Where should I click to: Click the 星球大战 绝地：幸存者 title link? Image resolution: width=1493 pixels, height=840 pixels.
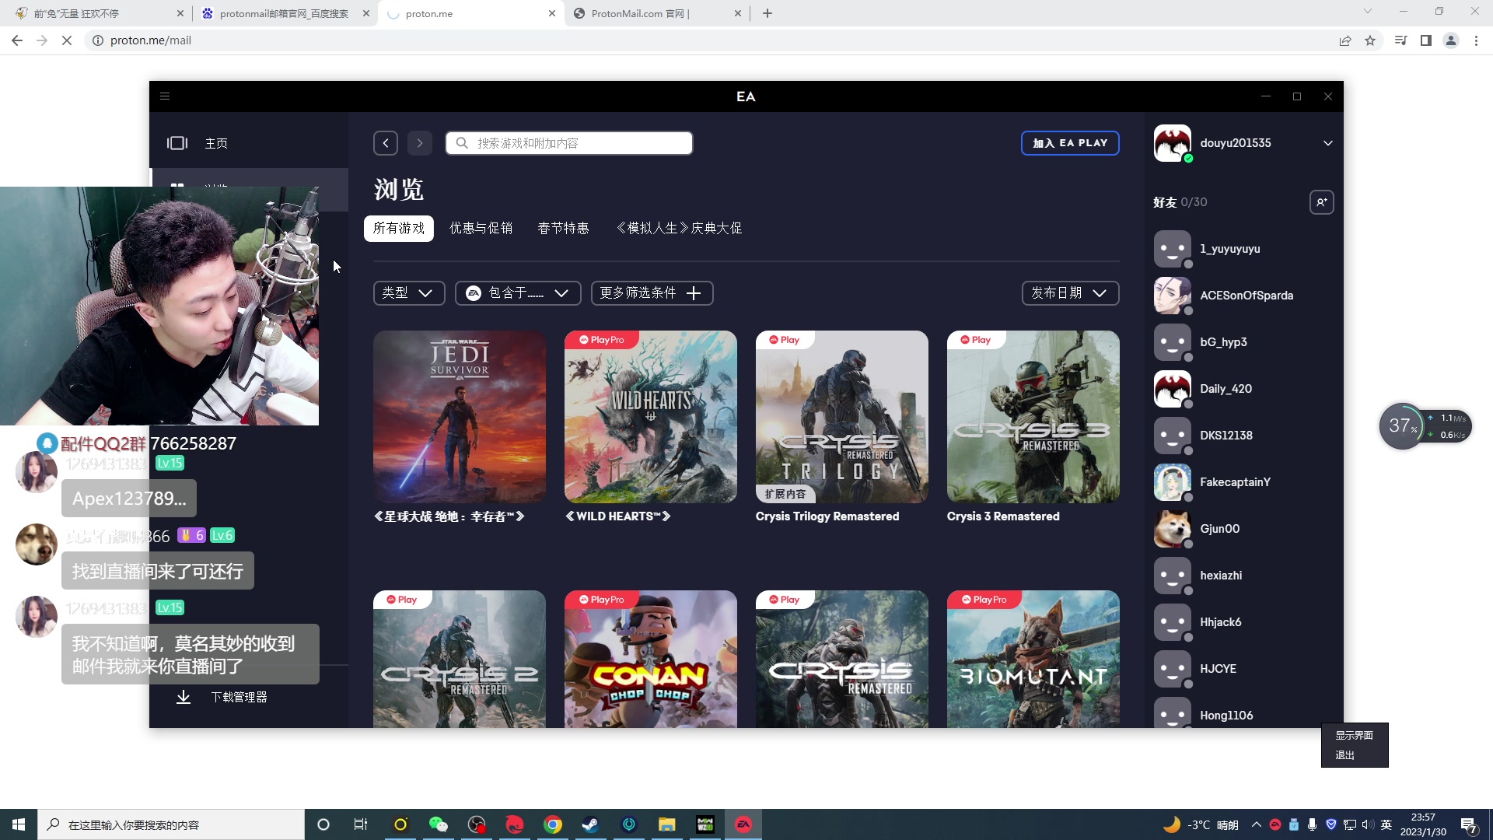449,516
